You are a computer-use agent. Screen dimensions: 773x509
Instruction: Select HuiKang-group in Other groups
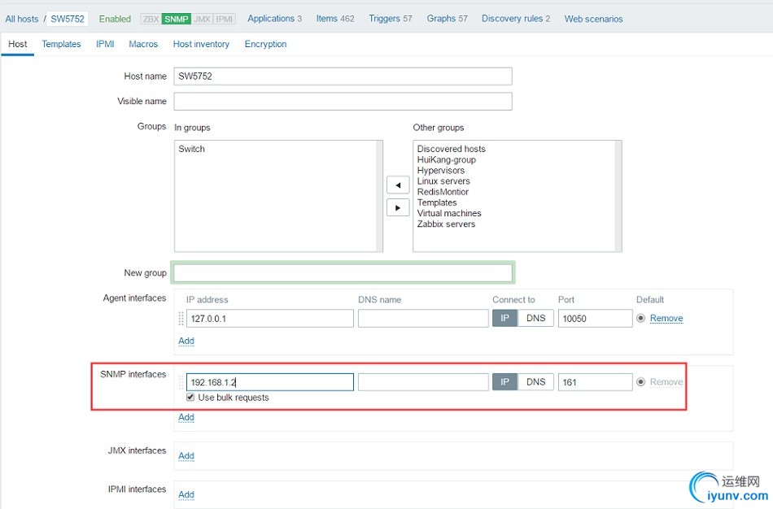tap(446, 159)
